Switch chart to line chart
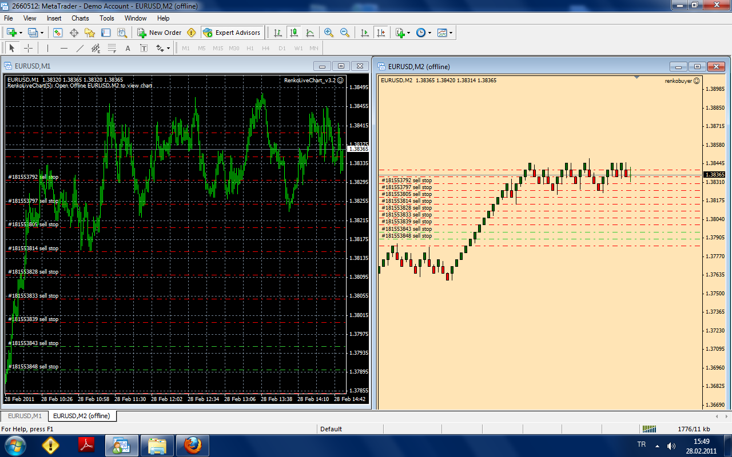This screenshot has height=457, width=732. pyautogui.click(x=310, y=33)
